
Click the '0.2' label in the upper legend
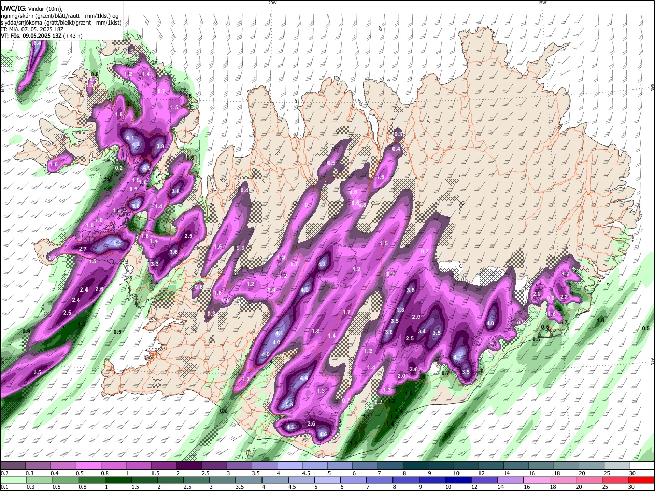click(x=5, y=473)
